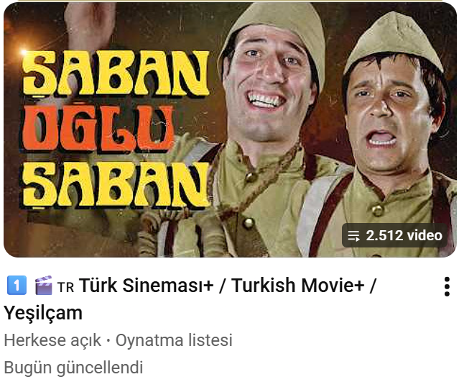
Task: Click the 'Herkese açık' visibility label
Action: 52,340
